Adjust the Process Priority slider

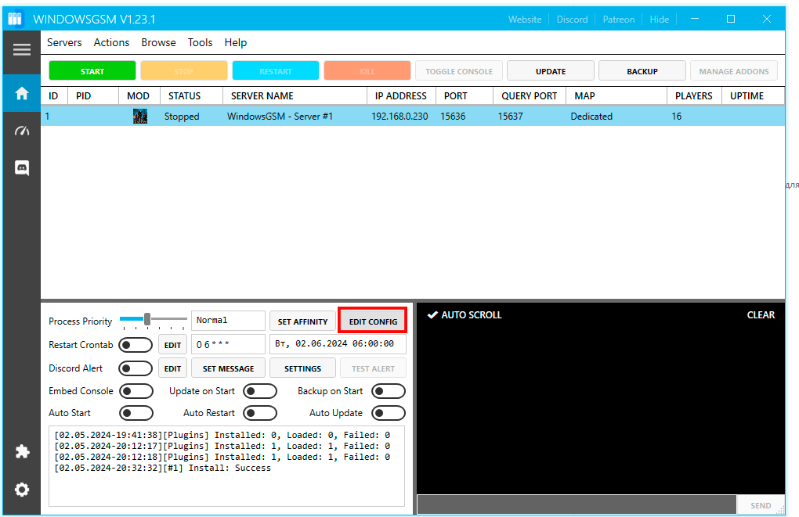pos(147,320)
